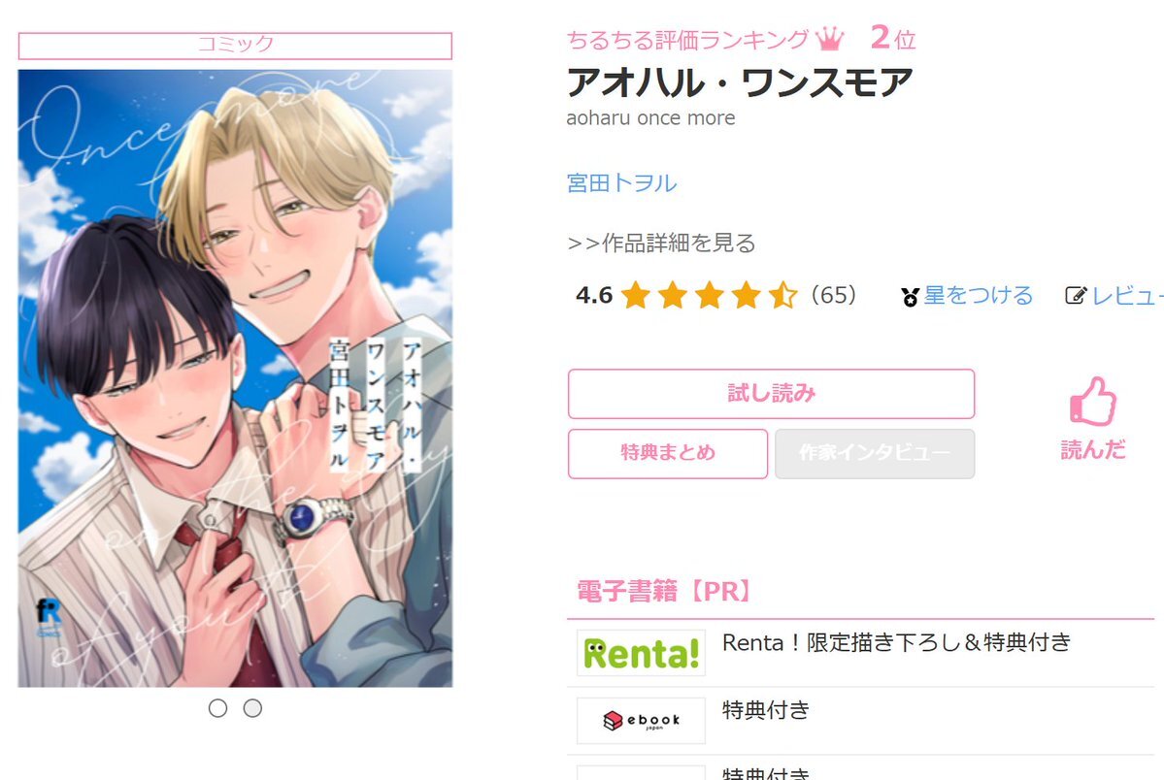The width and height of the screenshot is (1164, 780).
Task: Open the Renta！限定描き下ろし＆特典付き link
Action: point(897,642)
